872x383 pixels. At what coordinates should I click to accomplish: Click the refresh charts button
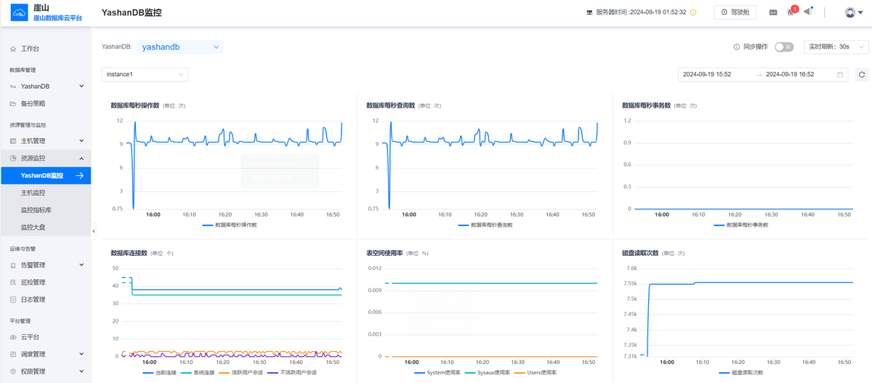(x=862, y=74)
